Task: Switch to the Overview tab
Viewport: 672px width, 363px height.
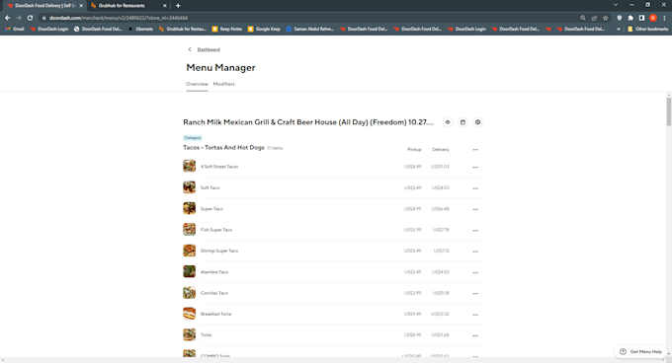Action: tap(197, 84)
